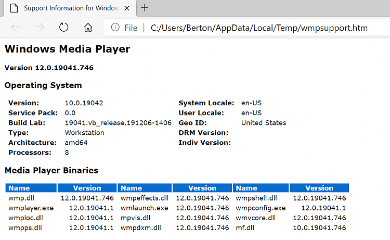This screenshot has width=390, height=240.
Task: Click the mpvis.dll table cell
Action: [135, 218]
